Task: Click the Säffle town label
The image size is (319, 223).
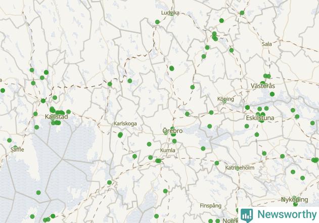Action: tap(17, 150)
